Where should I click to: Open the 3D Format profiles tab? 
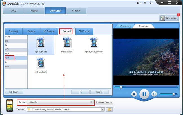[x=84, y=31]
